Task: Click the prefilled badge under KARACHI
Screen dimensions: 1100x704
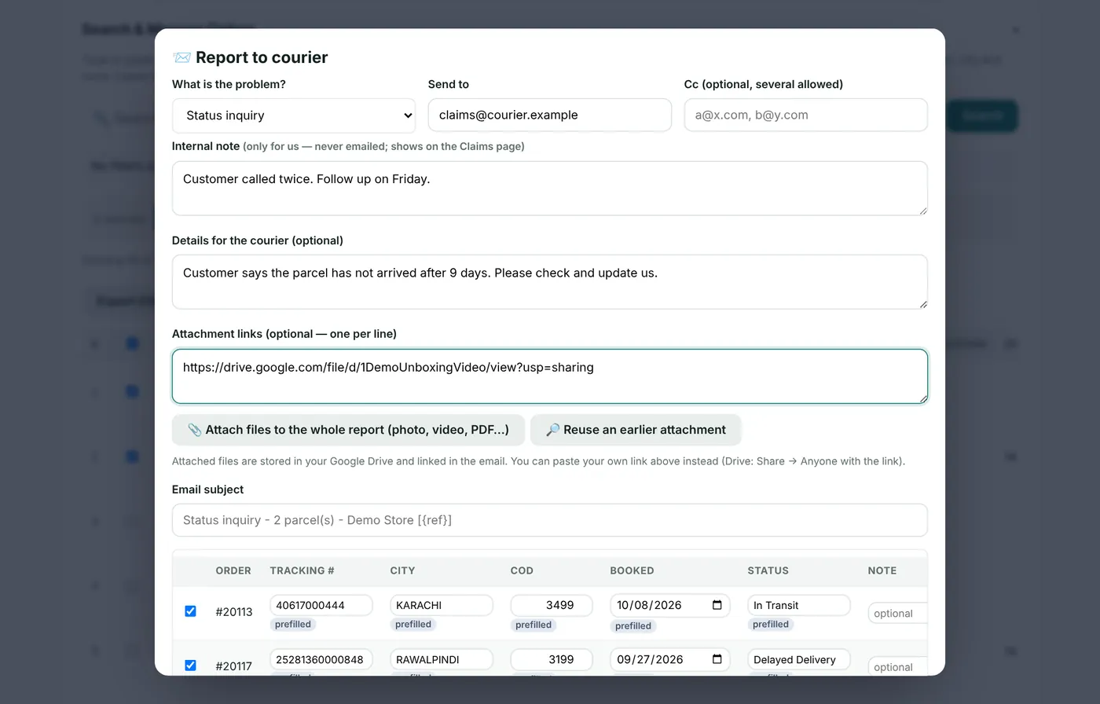Action: point(413,625)
